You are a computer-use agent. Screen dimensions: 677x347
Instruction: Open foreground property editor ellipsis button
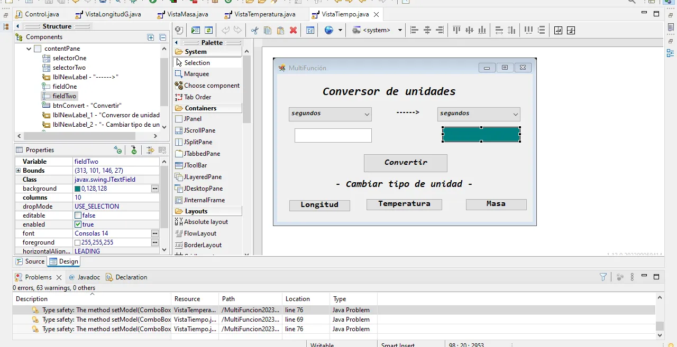click(x=155, y=242)
